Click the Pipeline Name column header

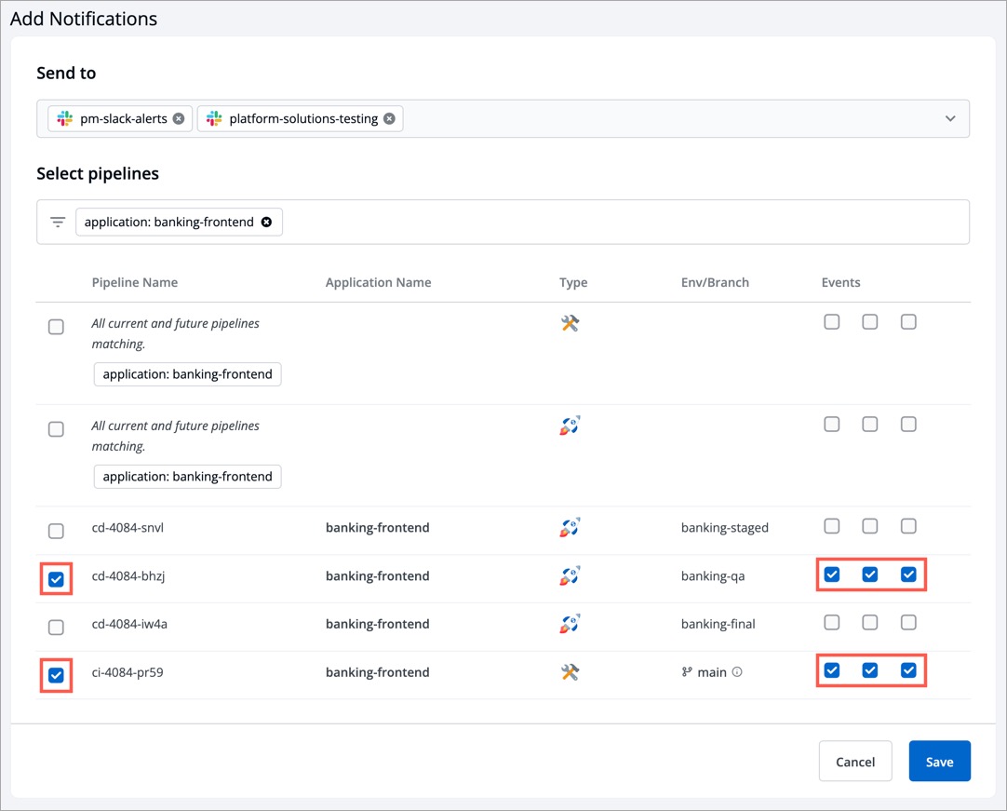(x=134, y=282)
